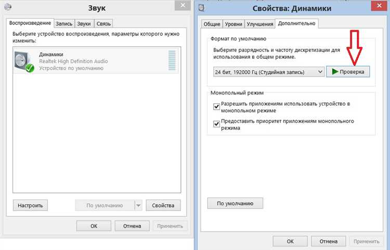Click Отмена in the Звук window
Screen dimensions: 390x250
(132, 226)
